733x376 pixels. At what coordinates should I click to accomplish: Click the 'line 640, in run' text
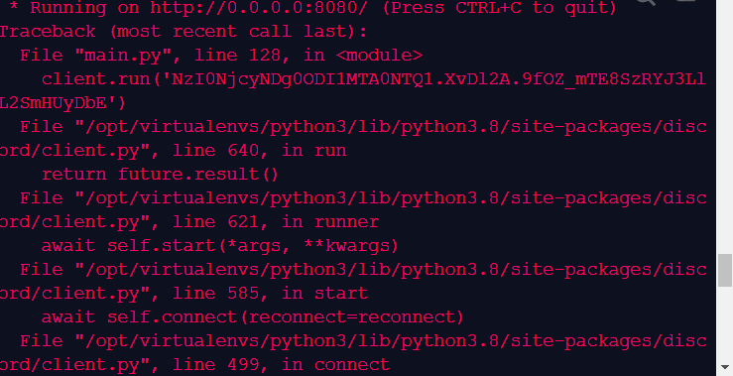pos(260,151)
